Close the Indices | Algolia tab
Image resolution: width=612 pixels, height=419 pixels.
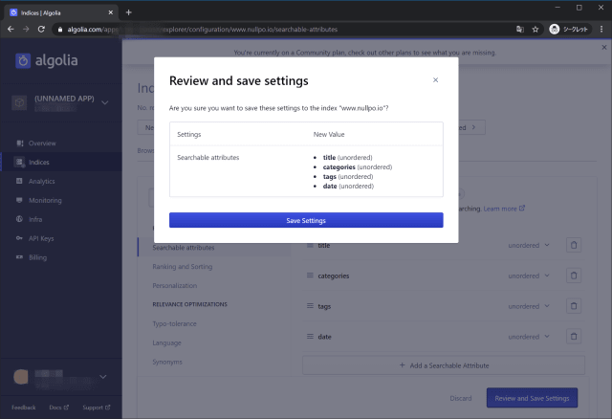pos(111,12)
